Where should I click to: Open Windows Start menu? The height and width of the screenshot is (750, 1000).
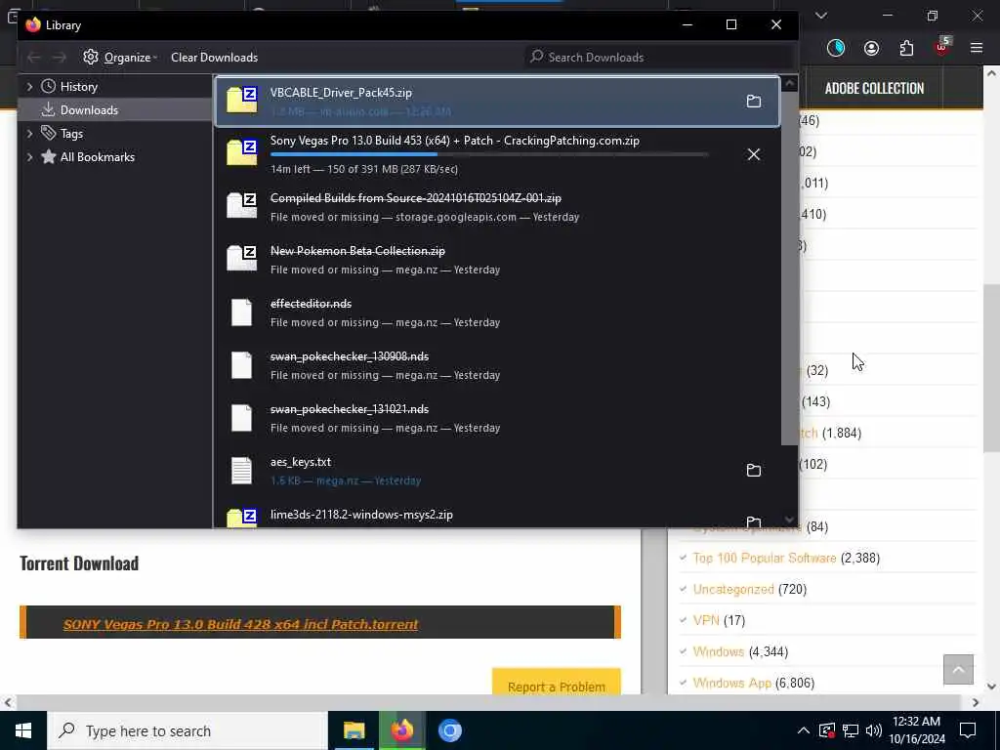tap(23, 730)
